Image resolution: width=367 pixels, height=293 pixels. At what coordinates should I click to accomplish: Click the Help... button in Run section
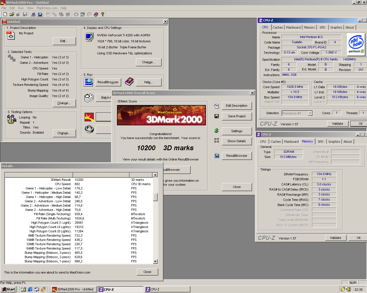[149, 82]
